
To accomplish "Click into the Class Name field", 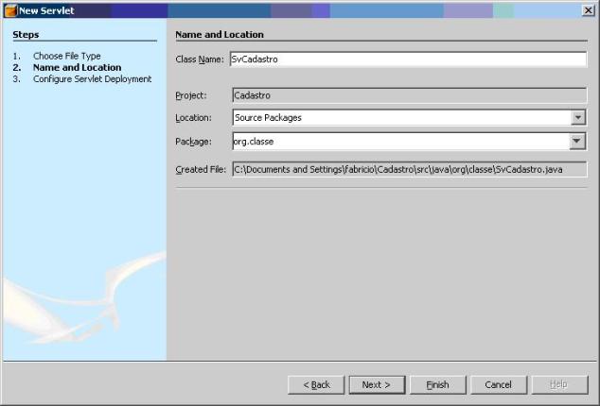I will pos(408,59).
